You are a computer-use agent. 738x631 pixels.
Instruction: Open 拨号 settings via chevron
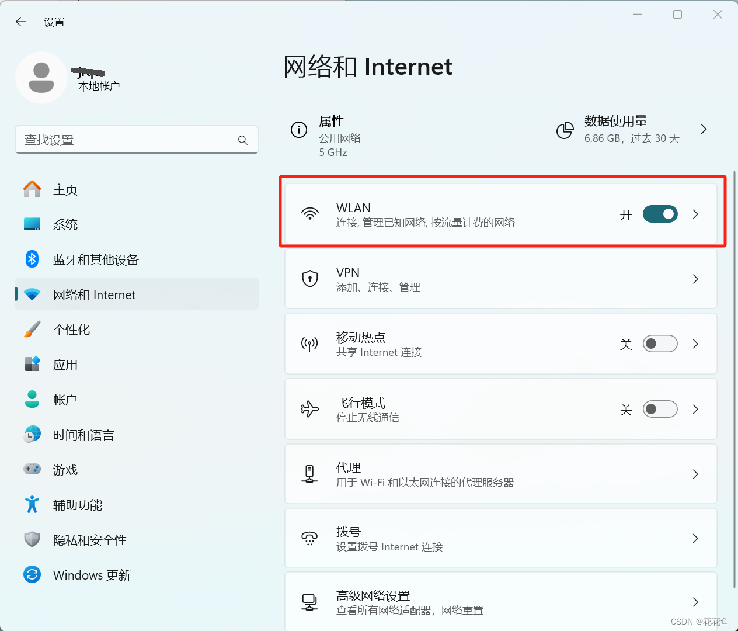click(695, 539)
